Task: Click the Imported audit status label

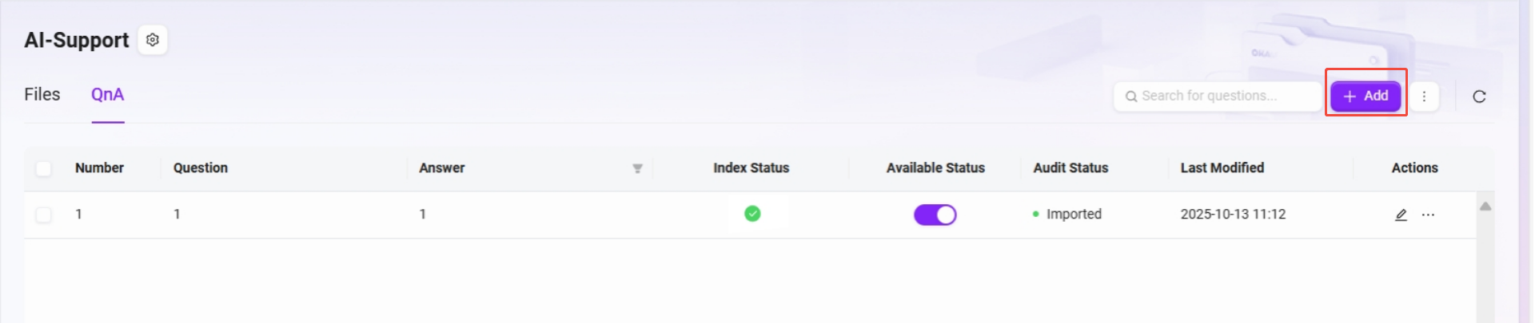Action: click(1073, 215)
